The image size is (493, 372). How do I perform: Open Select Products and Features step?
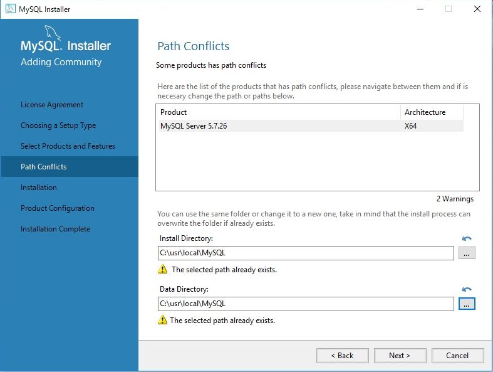(68, 146)
